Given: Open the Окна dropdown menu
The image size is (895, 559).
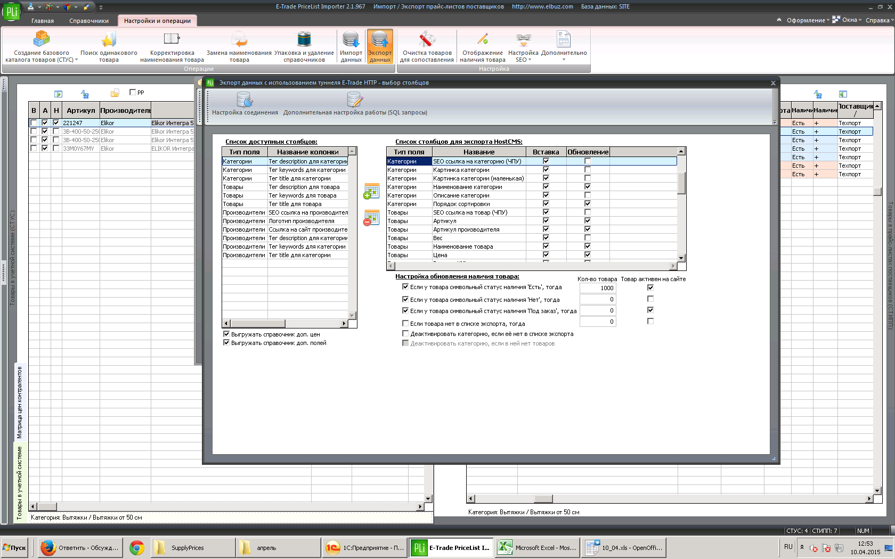Looking at the screenshot, I should coord(847,20).
